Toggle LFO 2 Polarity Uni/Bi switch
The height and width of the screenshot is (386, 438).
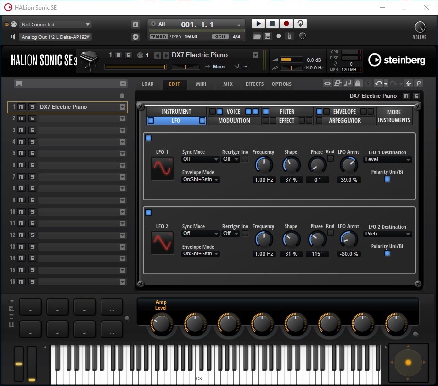coord(387,253)
